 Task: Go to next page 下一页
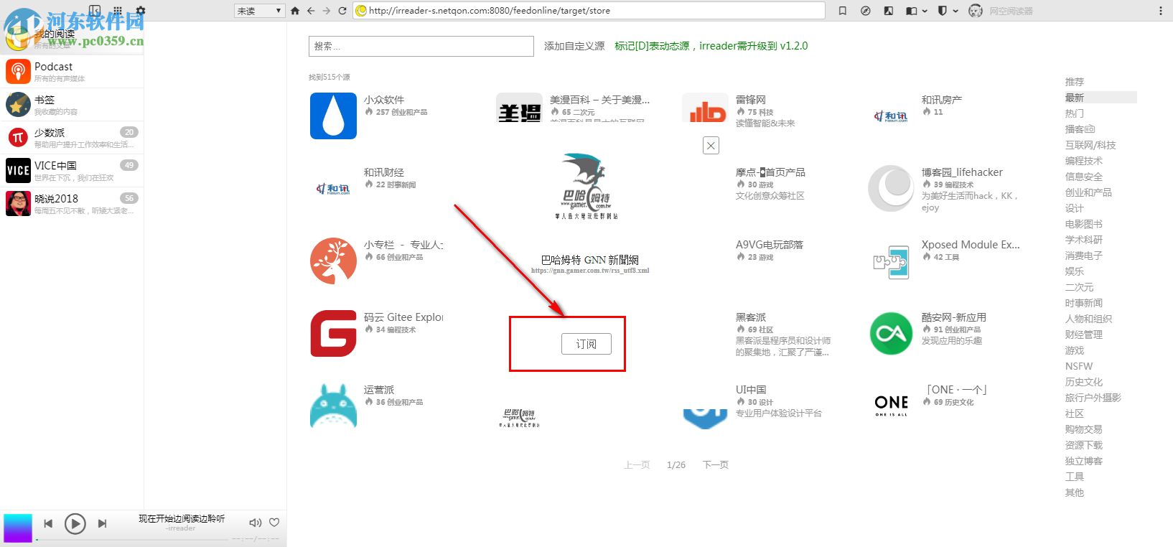tap(715, 465)
